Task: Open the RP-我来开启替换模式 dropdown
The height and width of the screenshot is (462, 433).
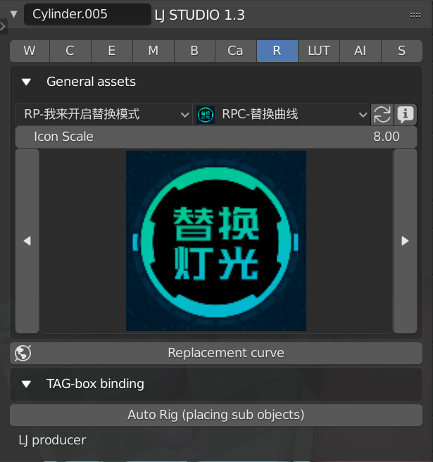Action: point(103,114)
